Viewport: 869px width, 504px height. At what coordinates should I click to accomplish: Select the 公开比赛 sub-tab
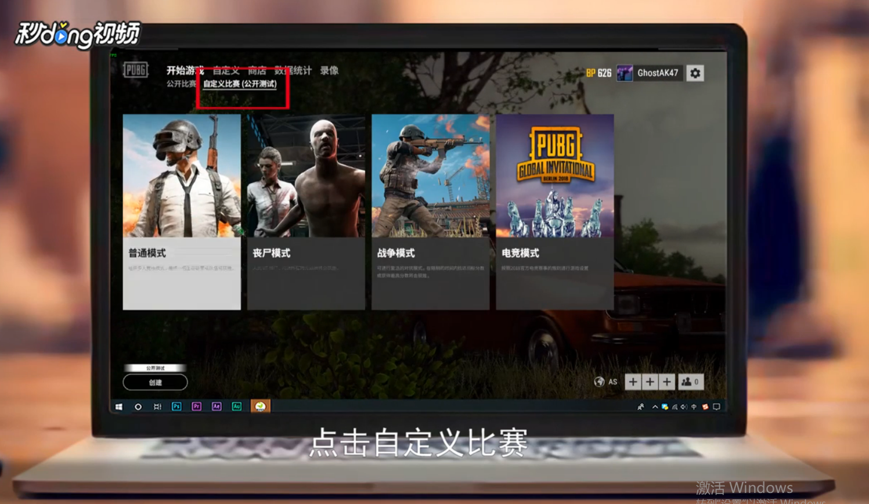point(181,84)
